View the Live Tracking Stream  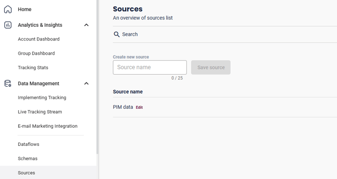point(40,112)
